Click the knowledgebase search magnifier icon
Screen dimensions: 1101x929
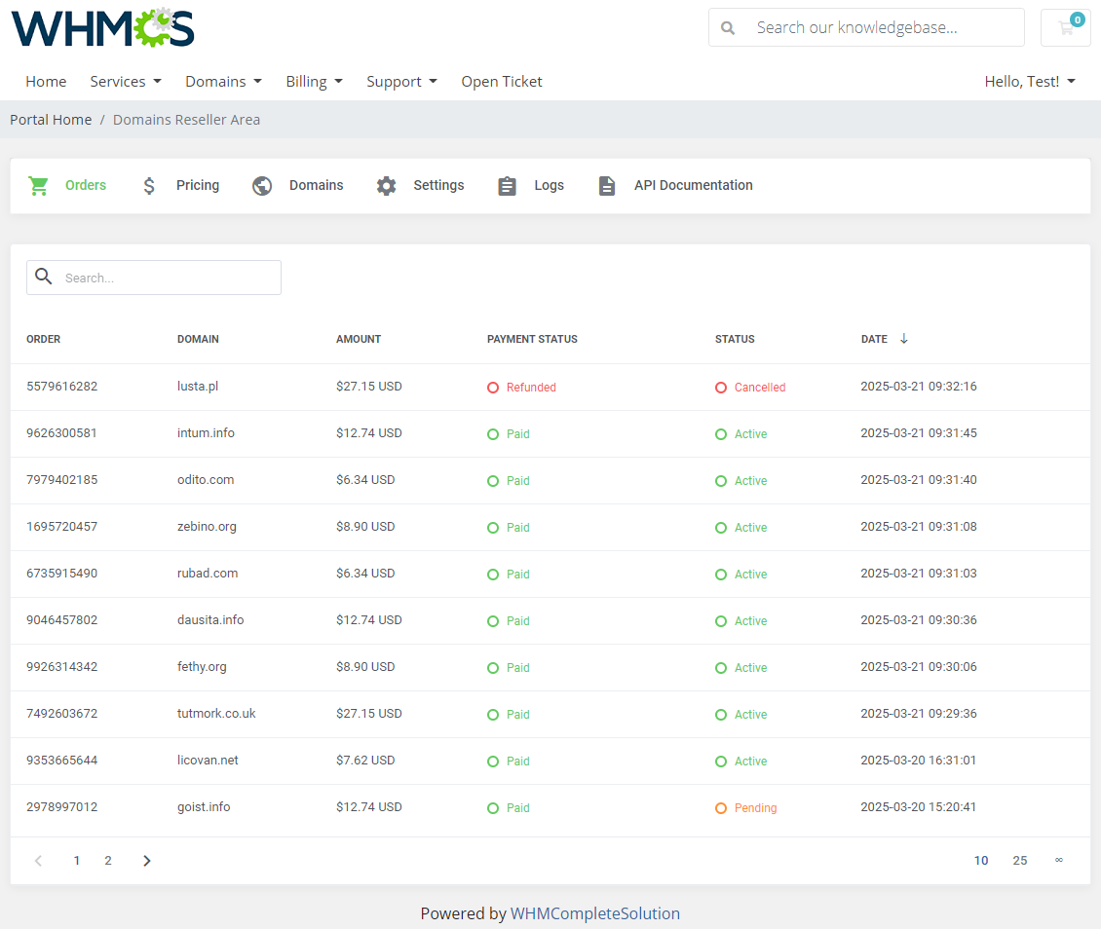pyautogui.click(x=728, y=27)
